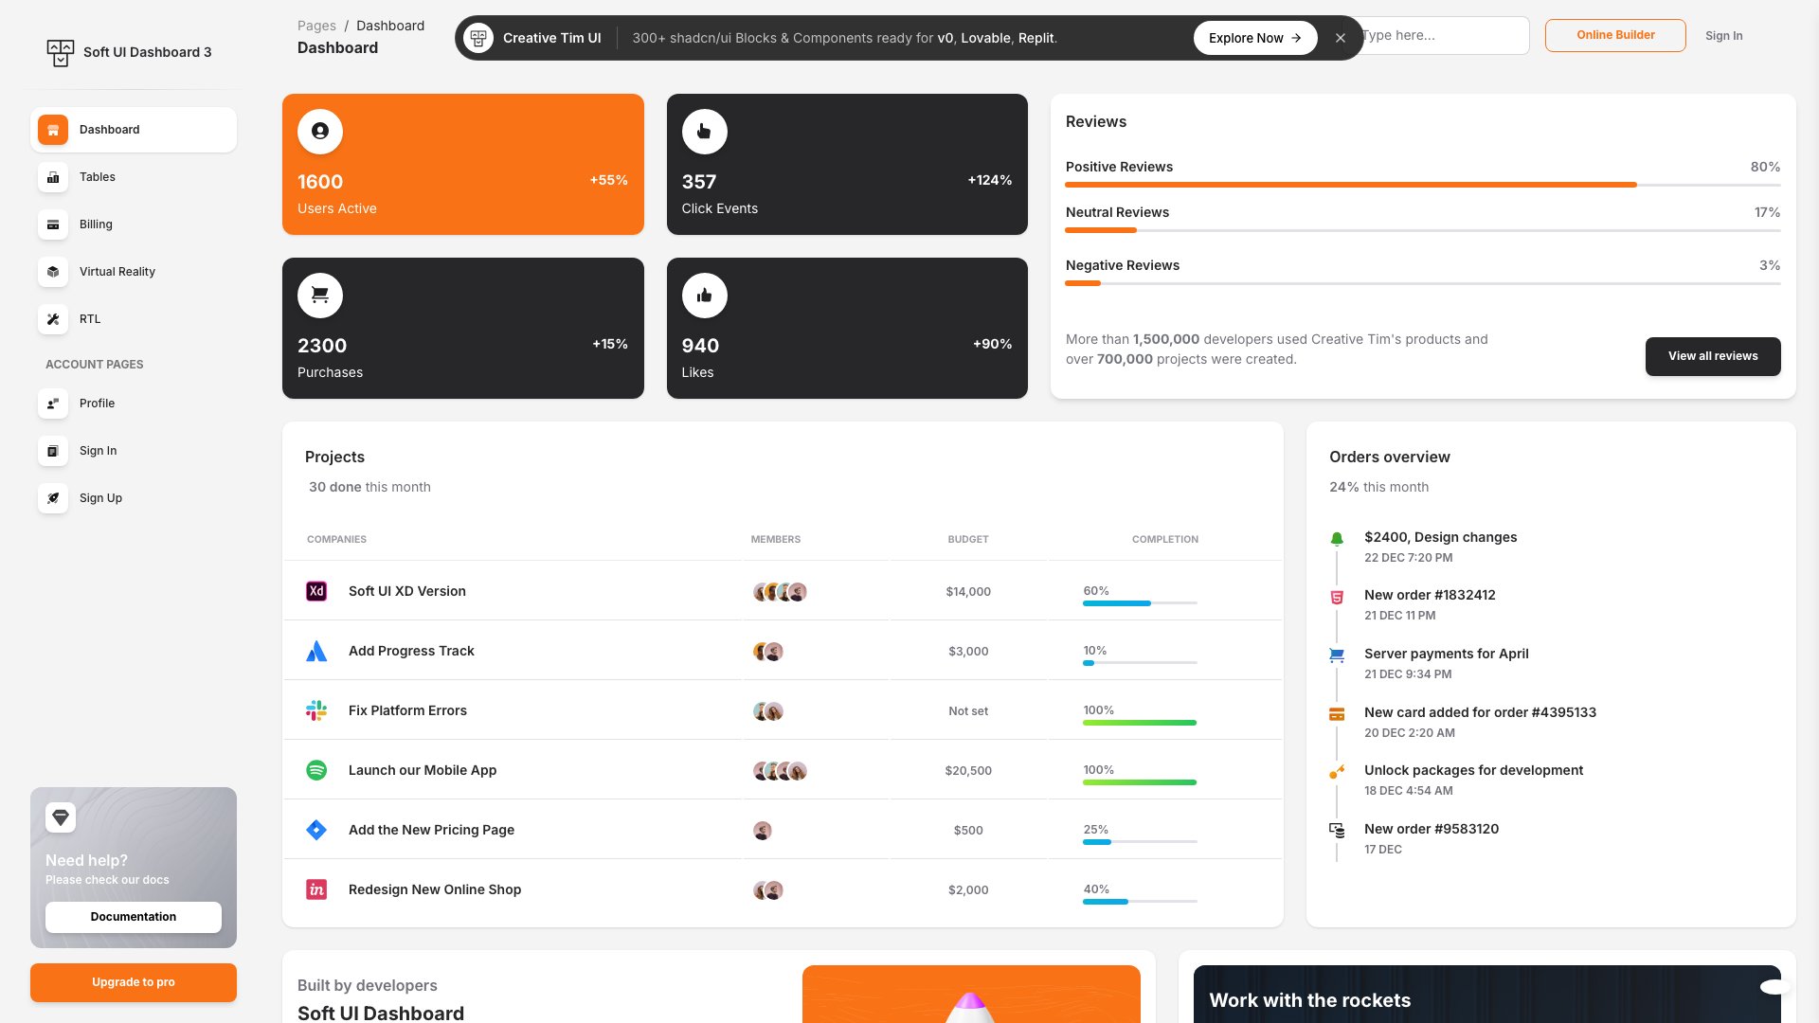This screenshot has width=1819, height=1023.
Task: Select the Sign Up rocket icon
Action: (x=52, y=497)
